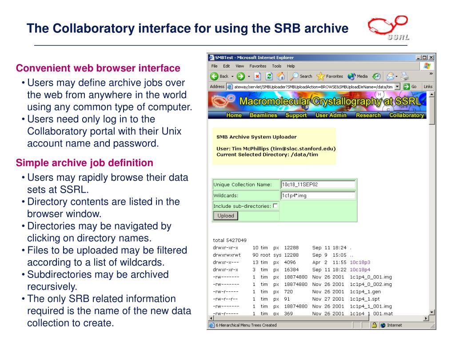This screenshot has height=341, width=455.
Task: Open the Edit menu
Action: [227, 66]
